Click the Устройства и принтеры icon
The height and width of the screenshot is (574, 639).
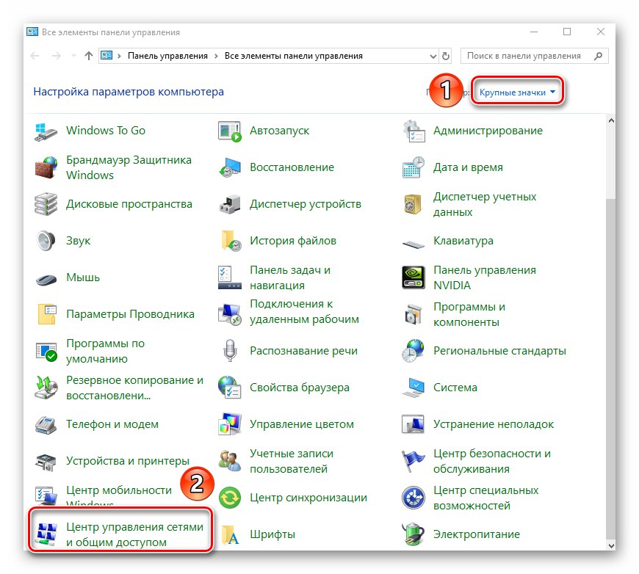(x=46, y=462)
